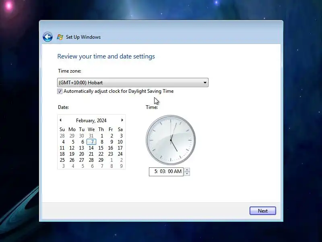Screen dimensions: 322x242
Task: Click the February, 2024 calendar header
Action: click(x=91, y=120)
